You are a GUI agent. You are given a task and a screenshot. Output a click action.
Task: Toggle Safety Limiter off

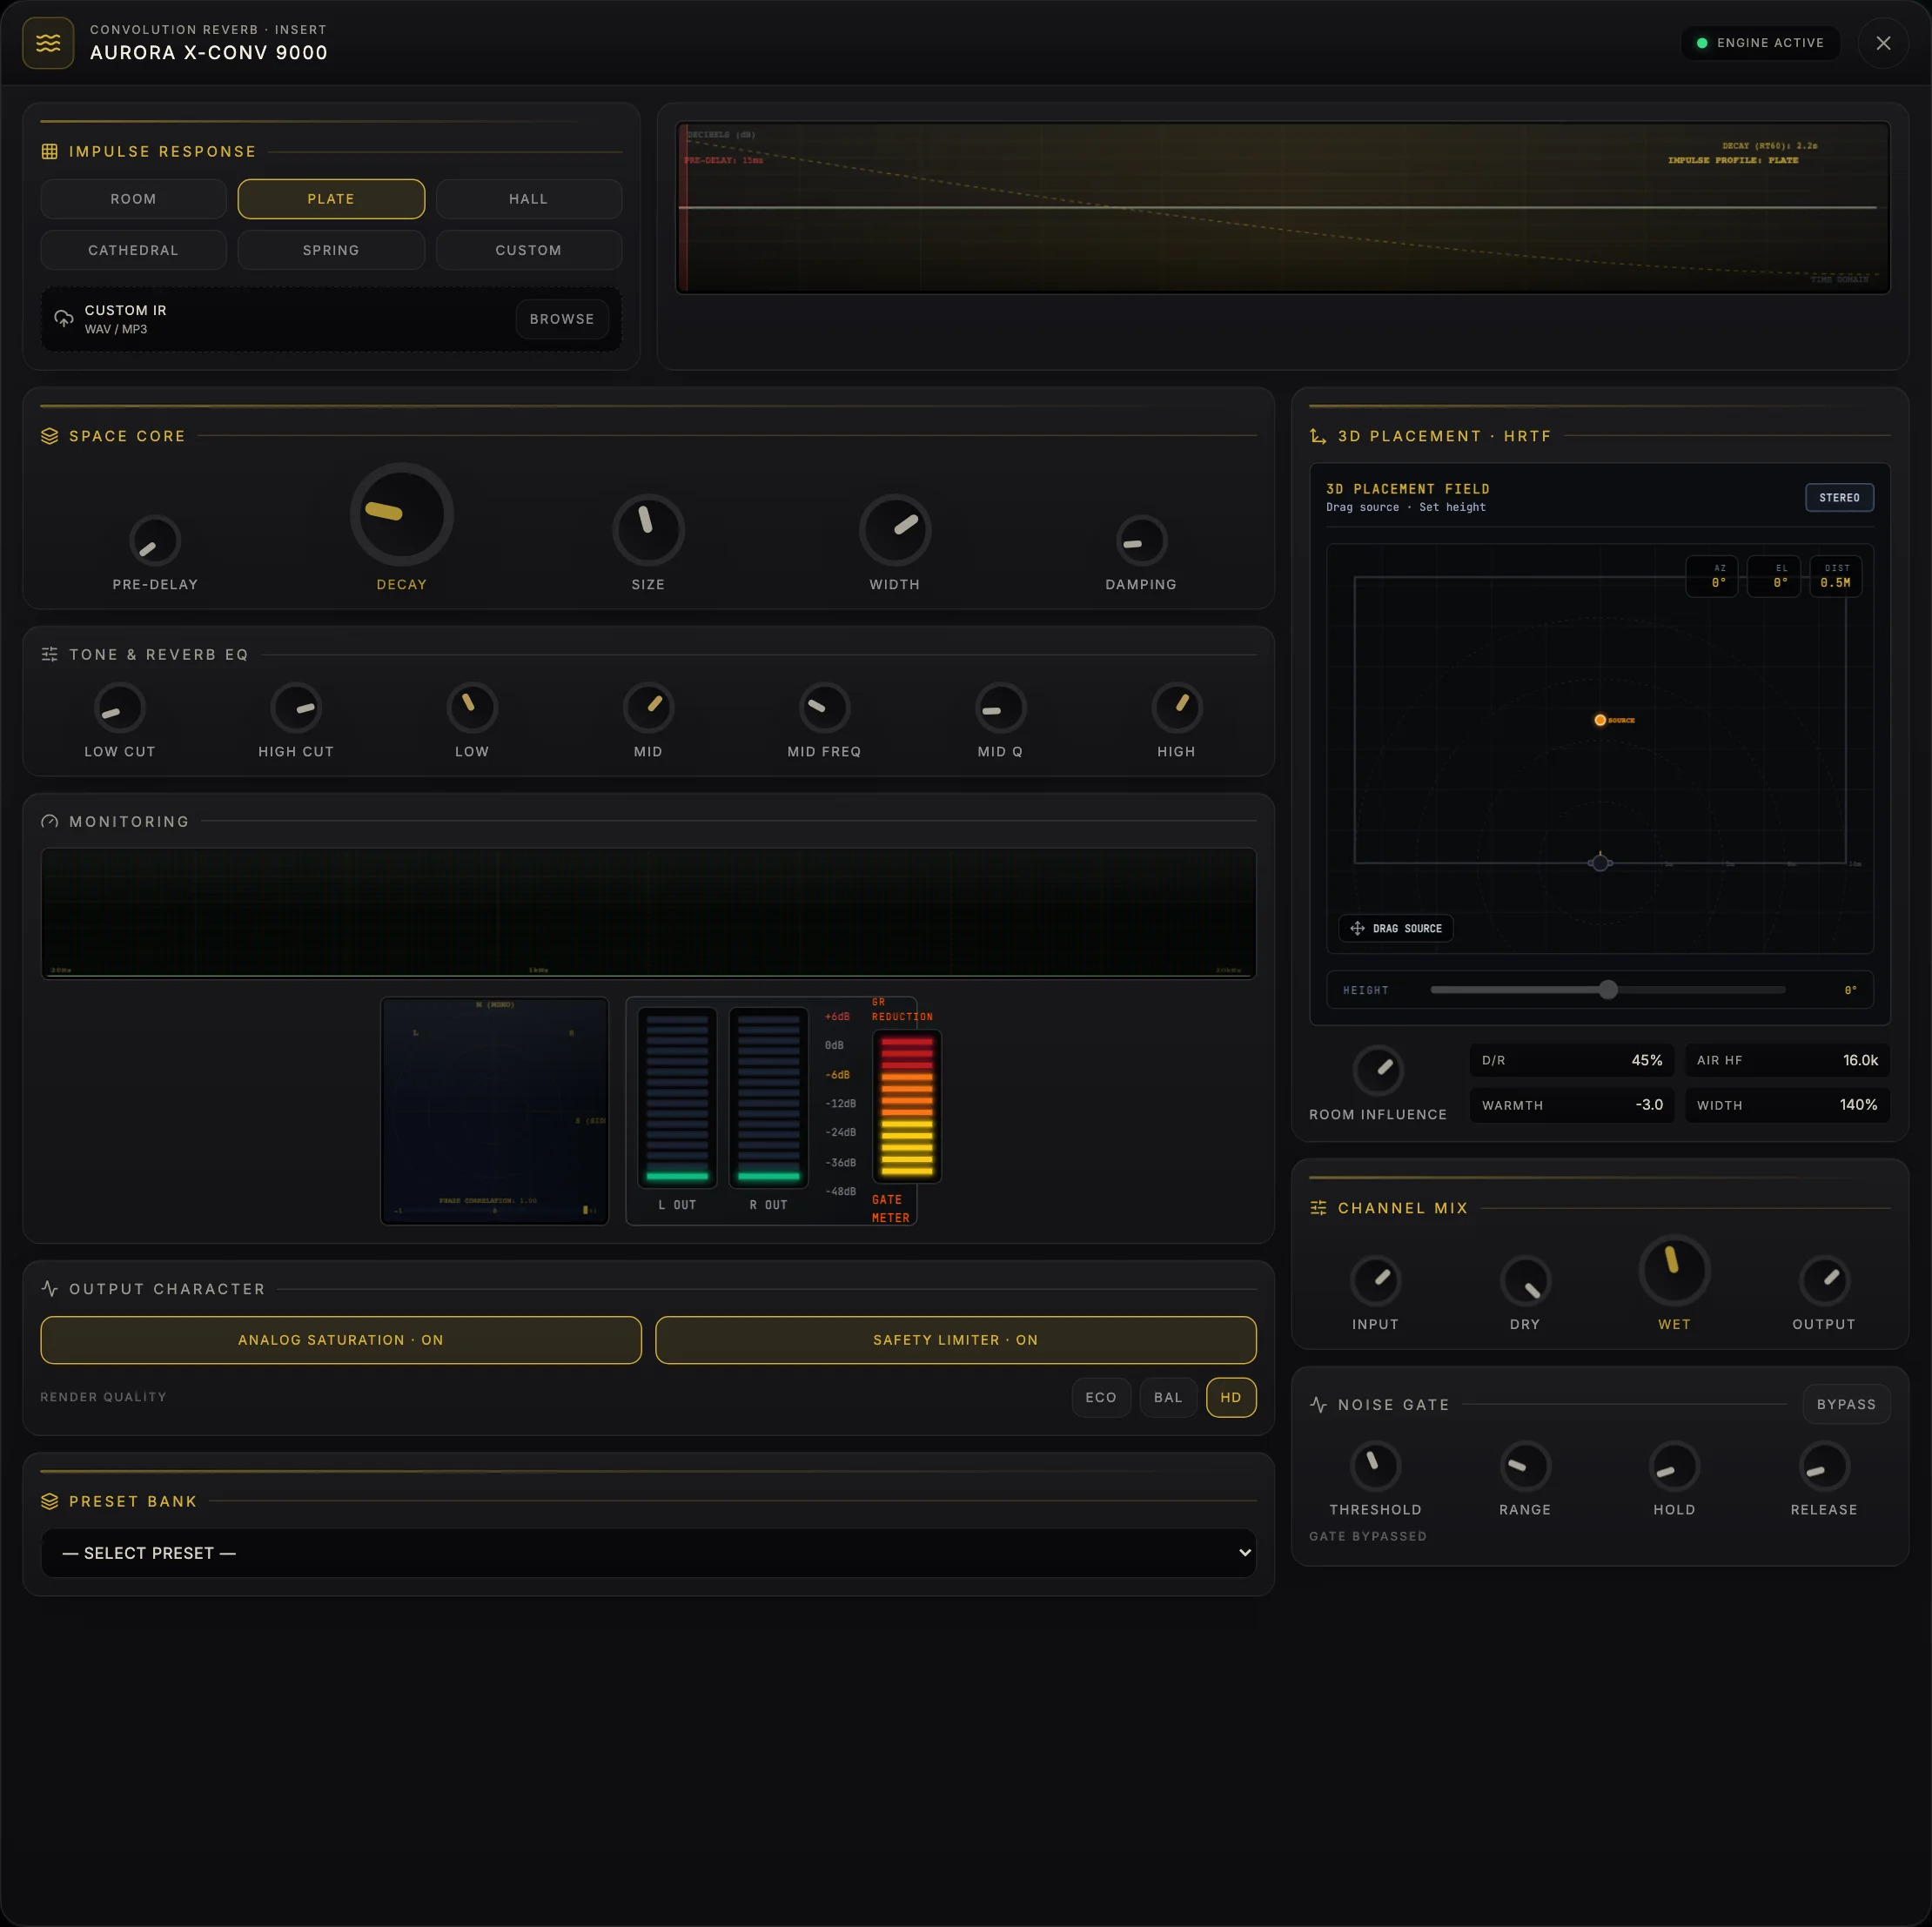point(955,1340)
